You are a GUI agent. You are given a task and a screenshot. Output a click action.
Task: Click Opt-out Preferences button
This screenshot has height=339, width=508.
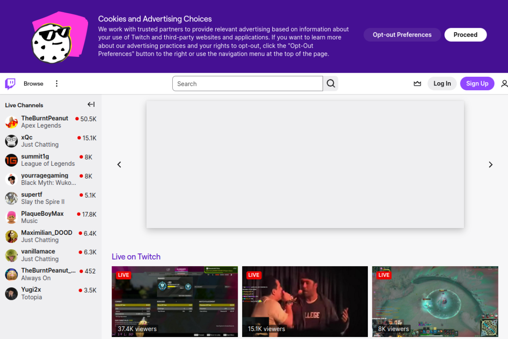402,35
